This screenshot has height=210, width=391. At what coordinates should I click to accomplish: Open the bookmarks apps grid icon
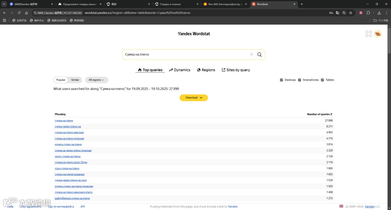click(4, 20)
